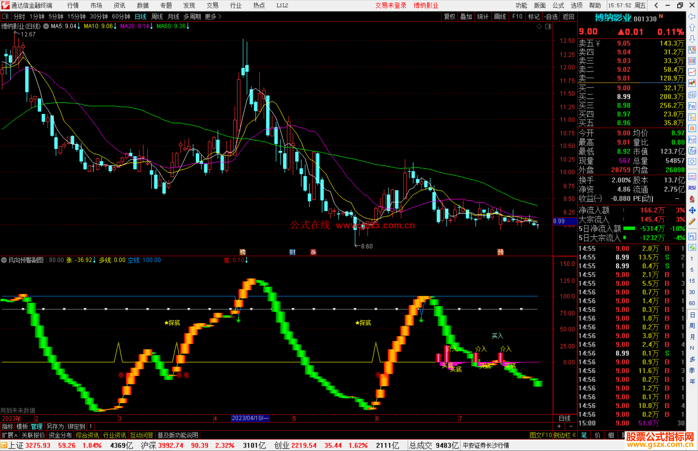Toggle the circle next to 风向预警副图
Viewport: 698px width, 451px height.
pyautogui.click(x=4, y=260)
